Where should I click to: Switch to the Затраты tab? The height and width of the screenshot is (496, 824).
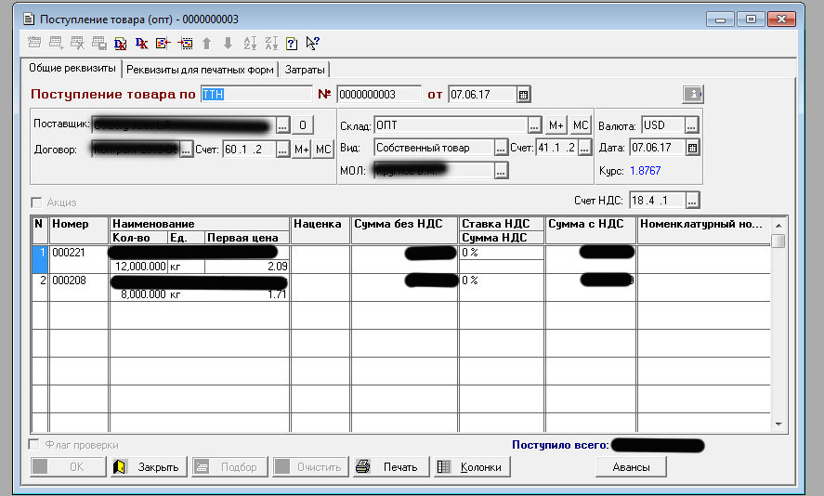pyautogui.click(x=305, y=70)
